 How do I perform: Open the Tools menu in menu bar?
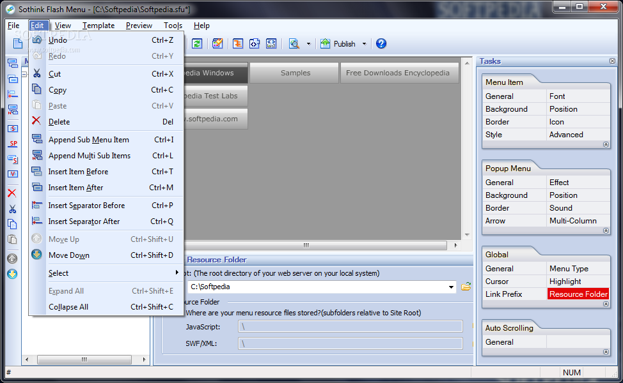tap(173, 26)
